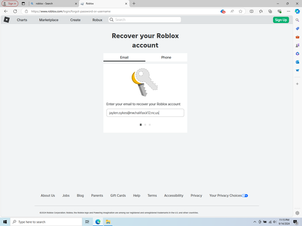Open favorites list icon in toolbar
Viewport: 302px width, 226px height.
[x=261, y=11]
